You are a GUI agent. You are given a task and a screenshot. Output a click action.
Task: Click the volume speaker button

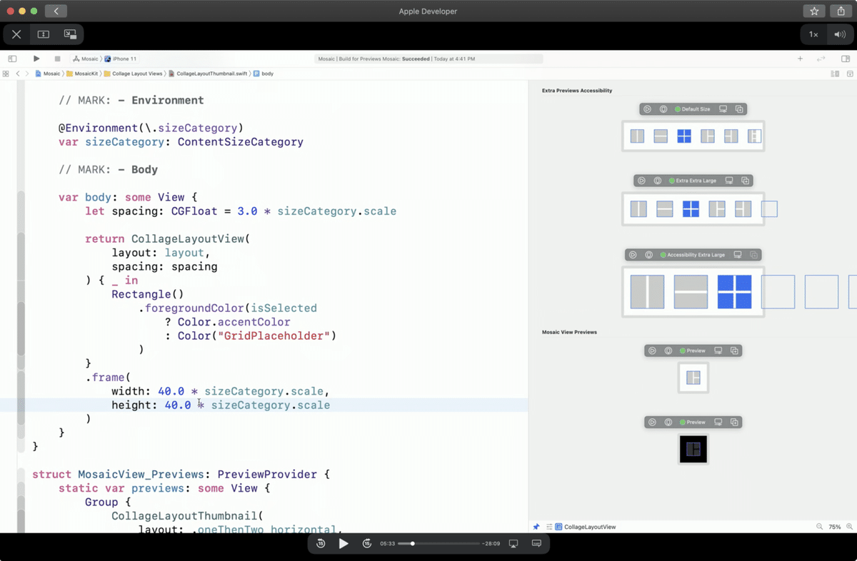click(x=838, y=34)
